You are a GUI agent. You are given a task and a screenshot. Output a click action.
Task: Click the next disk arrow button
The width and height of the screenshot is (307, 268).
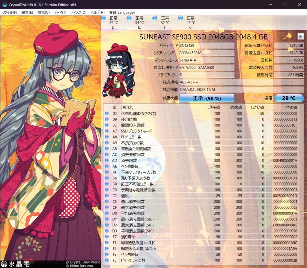(x=300, y=36)
